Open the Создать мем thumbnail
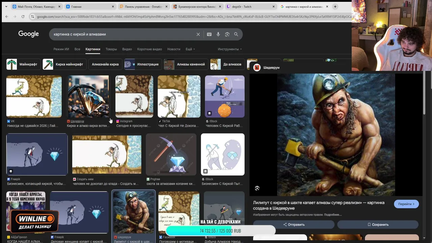Viewport: 432px width, 243px height. (x=107, y=154)
